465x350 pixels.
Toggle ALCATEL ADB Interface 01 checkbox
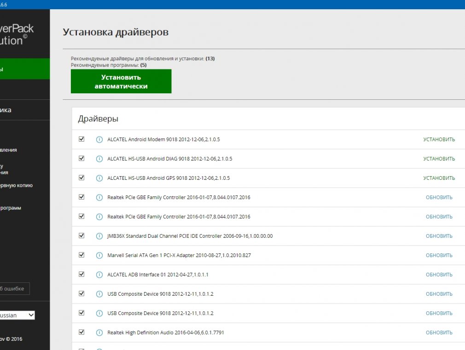pyautogui.click(x=81, y=274)
